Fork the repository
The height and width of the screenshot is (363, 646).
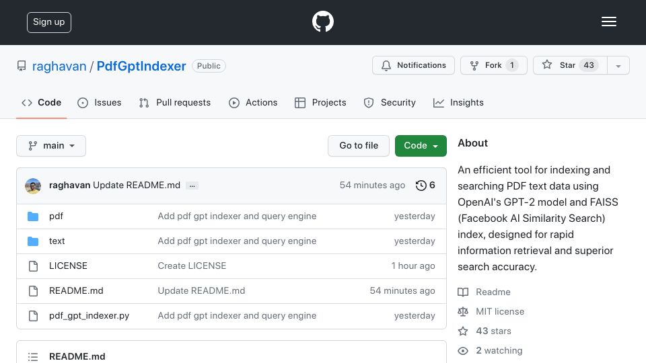(493, 65)
